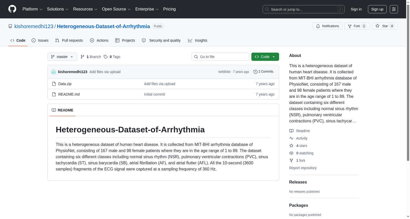Expand the green Code dropdown button
The width and height of the screenshot is (410, 219).
[x=265, y=57]
